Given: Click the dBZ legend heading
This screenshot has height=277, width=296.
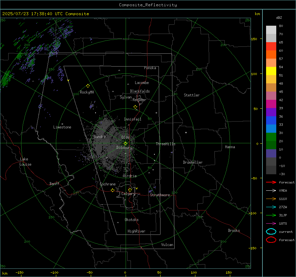Looking at the screenshot, I should (x=279, y=18).
